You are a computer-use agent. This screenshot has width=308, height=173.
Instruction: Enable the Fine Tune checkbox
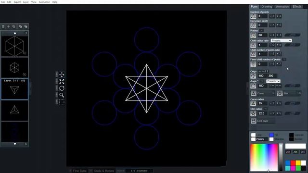click(x=71, y=171)
